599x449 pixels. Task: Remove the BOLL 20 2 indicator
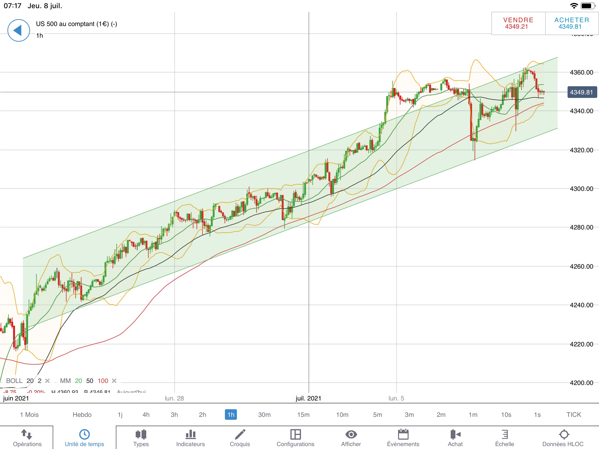click(47, 381)
